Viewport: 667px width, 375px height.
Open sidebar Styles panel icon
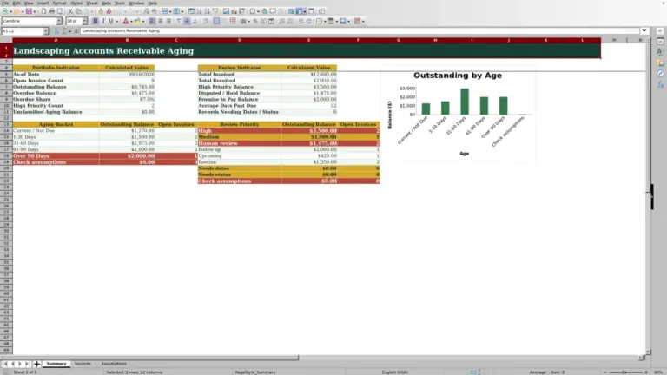660,52
